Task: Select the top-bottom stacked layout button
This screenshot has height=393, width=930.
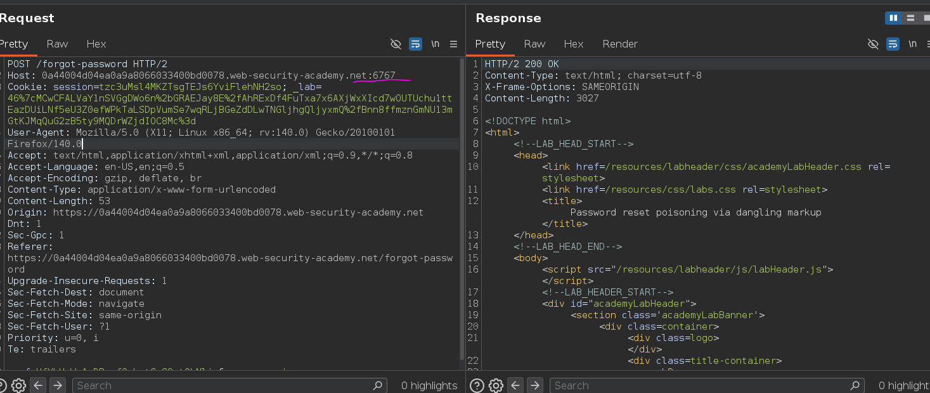Action: [910, 18]
